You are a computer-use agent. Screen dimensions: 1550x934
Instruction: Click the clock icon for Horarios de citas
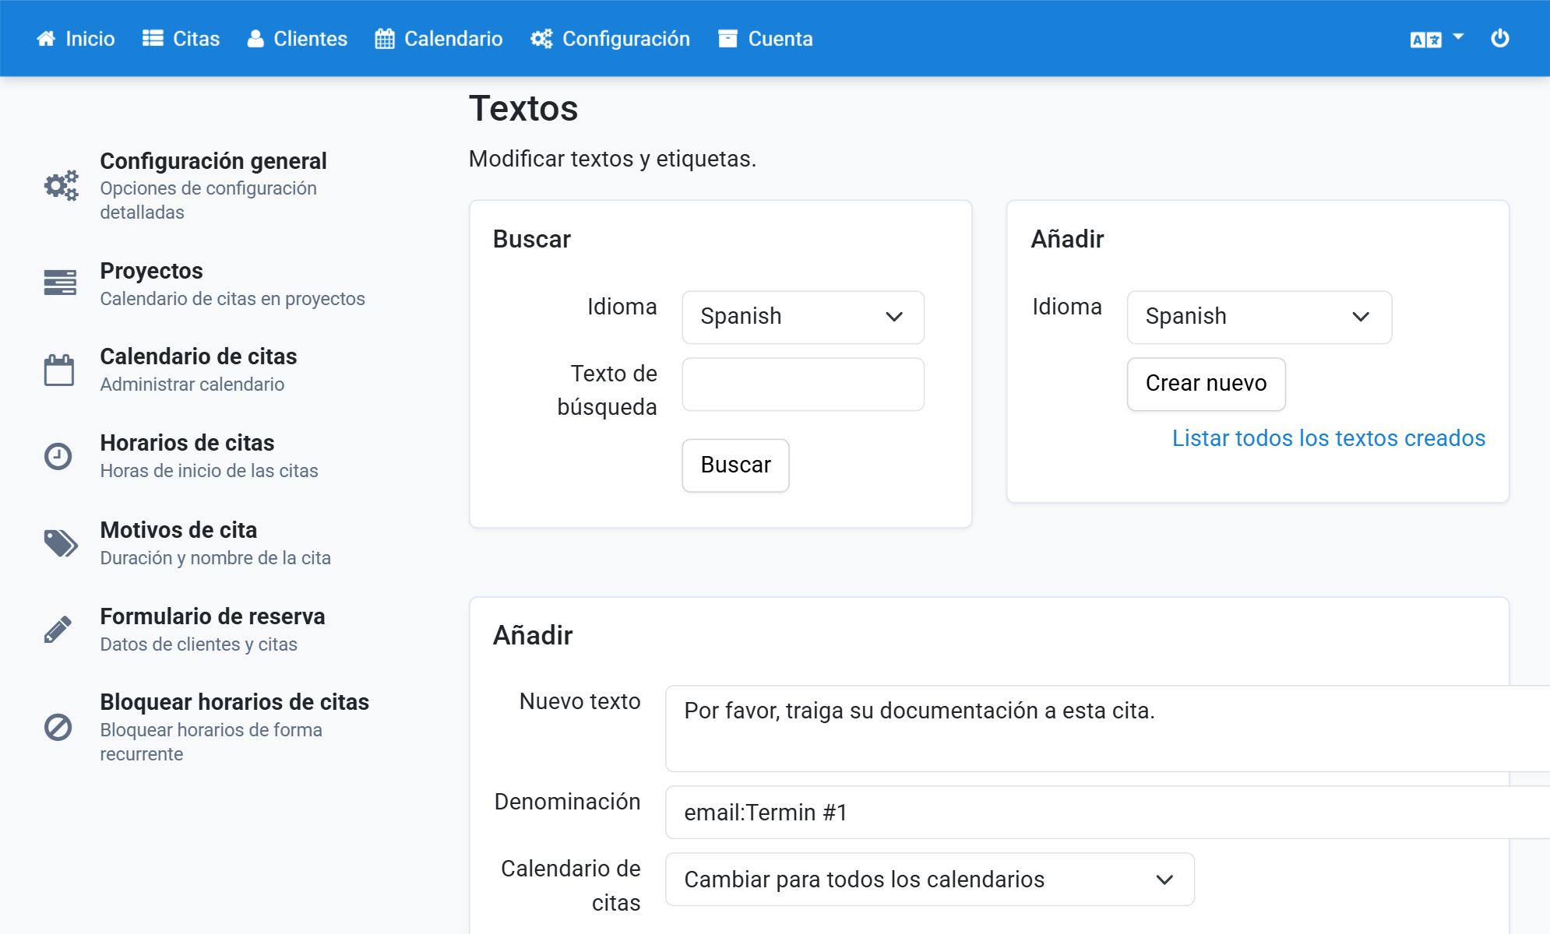tap(58, 456)
